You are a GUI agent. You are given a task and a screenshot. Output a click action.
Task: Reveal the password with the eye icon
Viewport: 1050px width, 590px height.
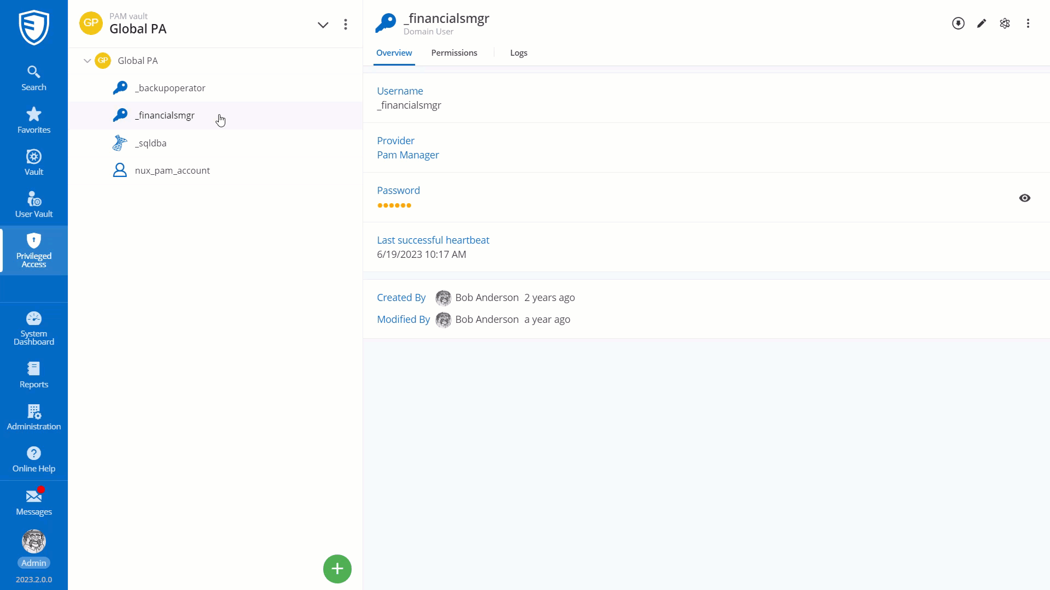pos(1025,198)
